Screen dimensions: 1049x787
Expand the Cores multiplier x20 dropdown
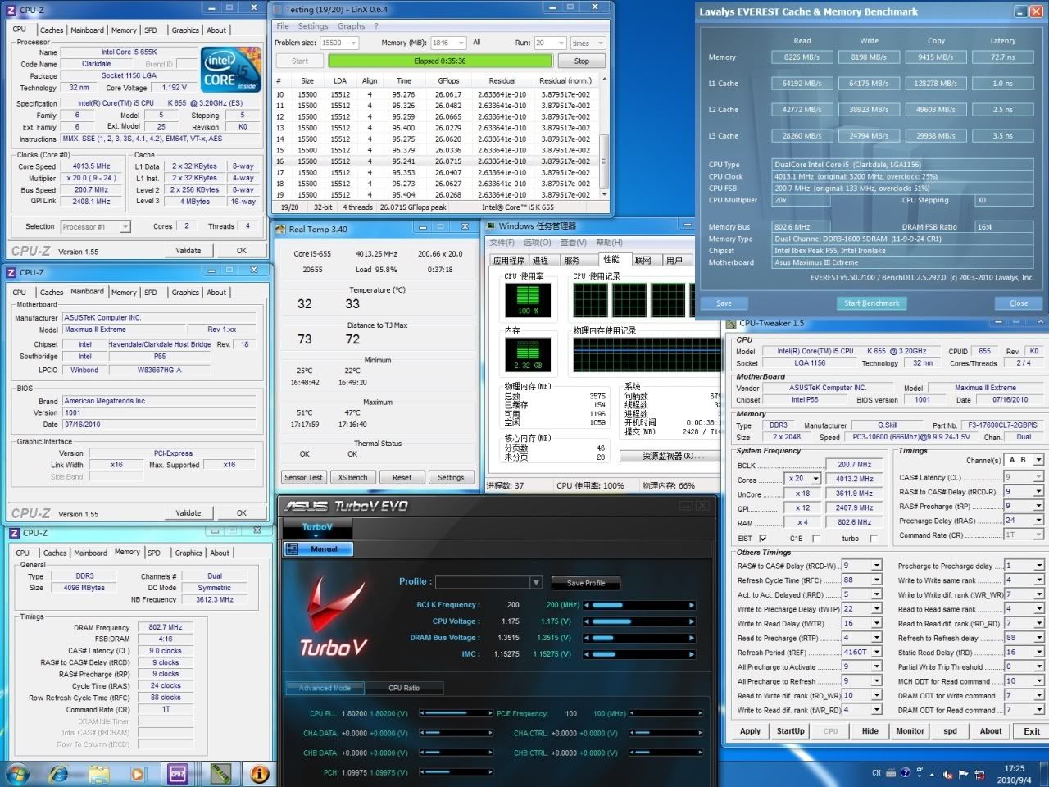815,479
